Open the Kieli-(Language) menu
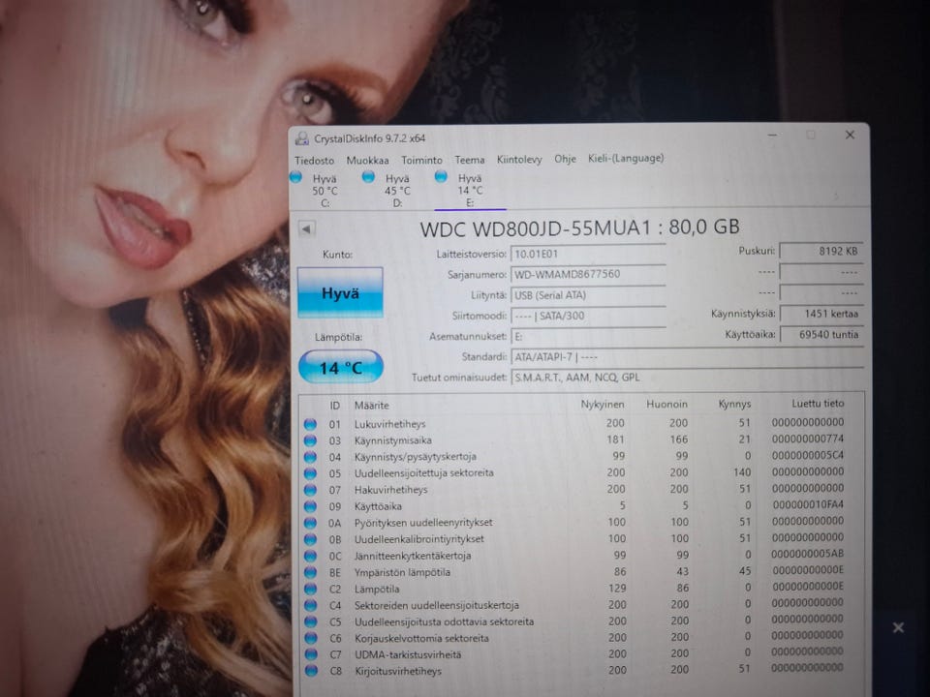930x697 pixels. [626, 158]
